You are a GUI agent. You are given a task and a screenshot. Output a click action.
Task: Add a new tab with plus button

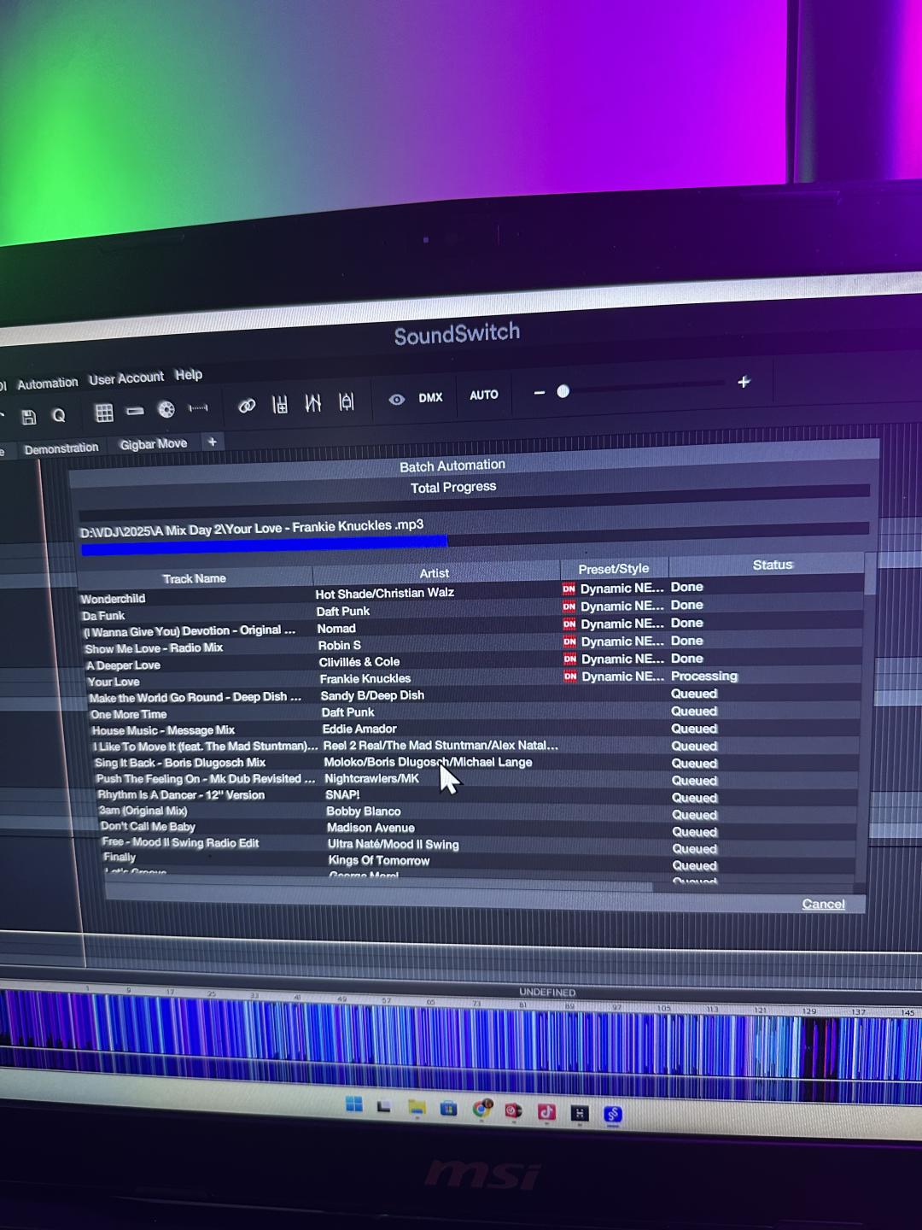click(213, 442)
